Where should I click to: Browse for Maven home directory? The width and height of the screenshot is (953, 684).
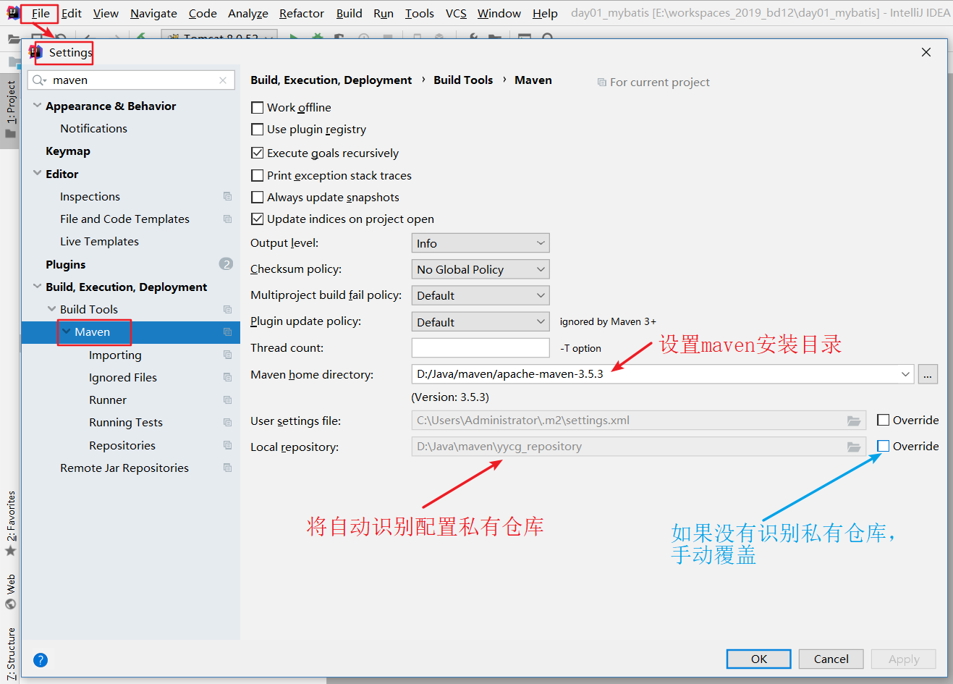[928, 374]
